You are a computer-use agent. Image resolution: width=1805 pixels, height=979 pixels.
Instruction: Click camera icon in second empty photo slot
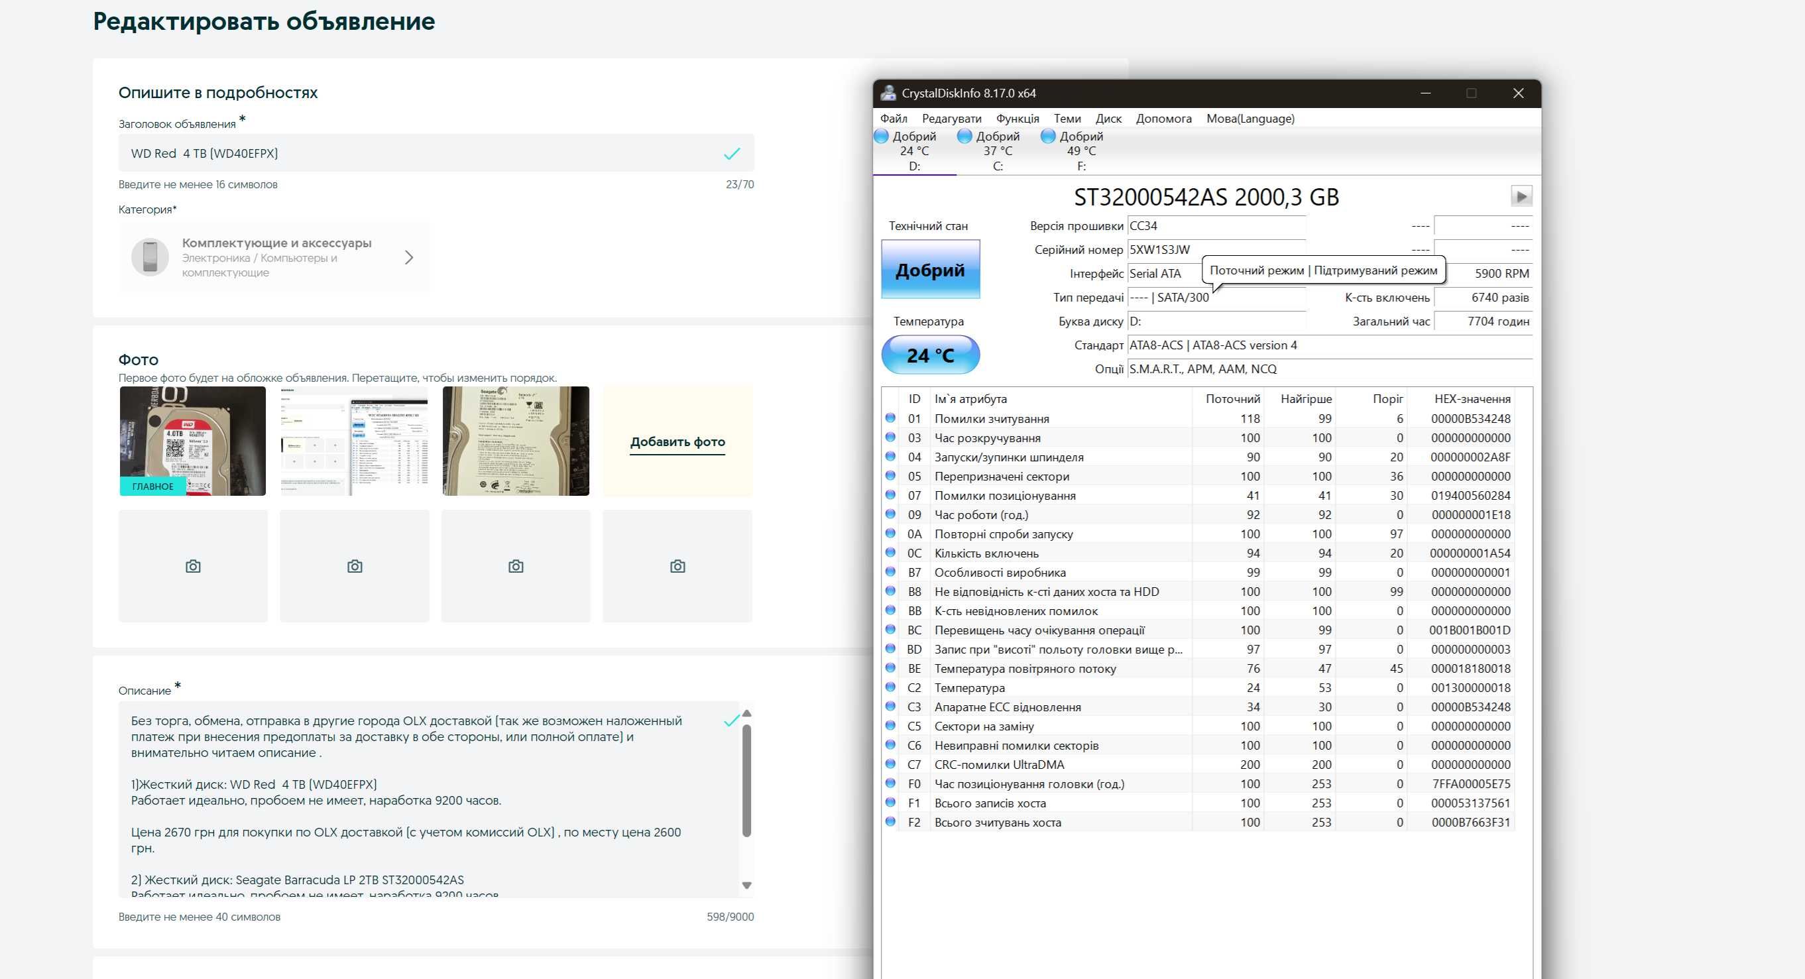coord(355,566)
